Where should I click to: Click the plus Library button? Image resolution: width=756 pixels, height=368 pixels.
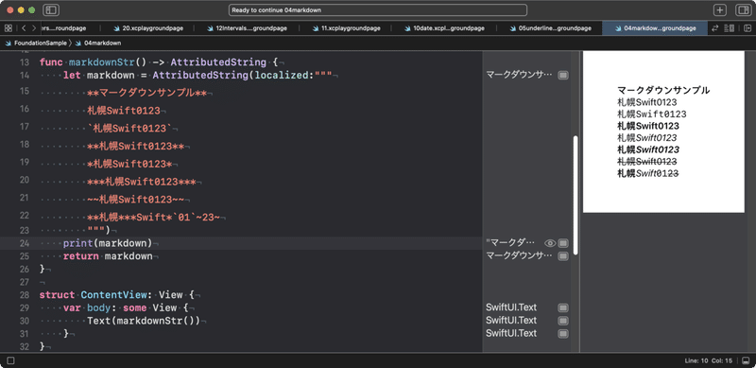(x=719, y=10)
